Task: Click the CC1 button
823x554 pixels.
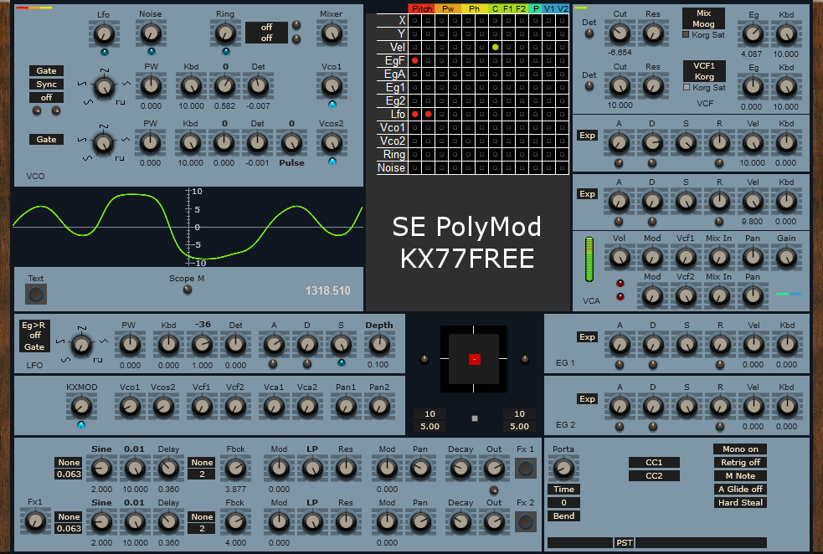Action: [x=653, y=462]
